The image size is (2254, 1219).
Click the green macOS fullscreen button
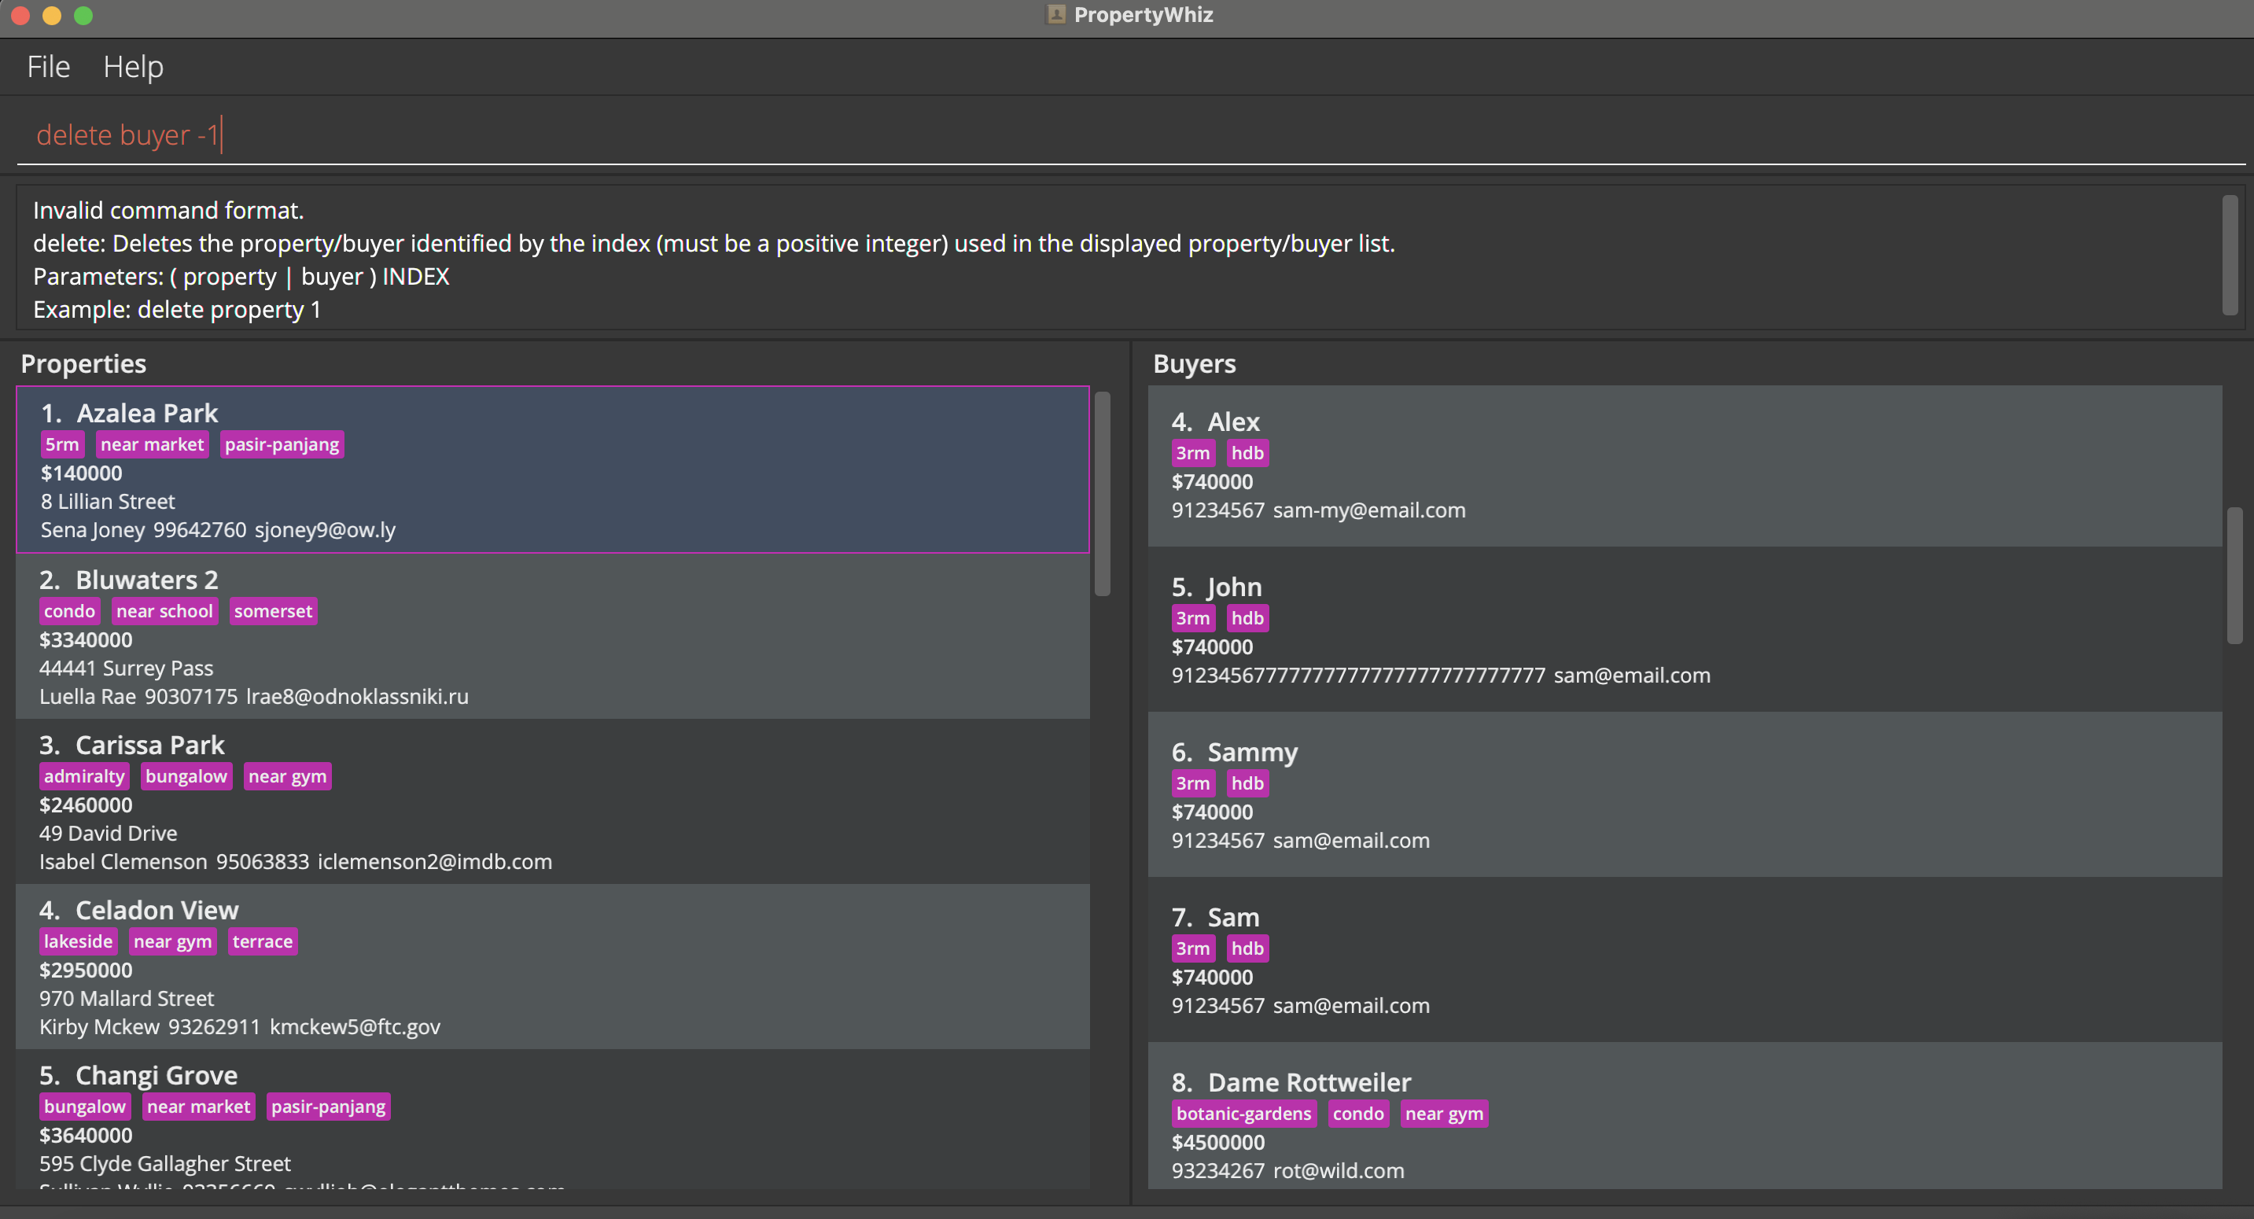pos(83,15)
